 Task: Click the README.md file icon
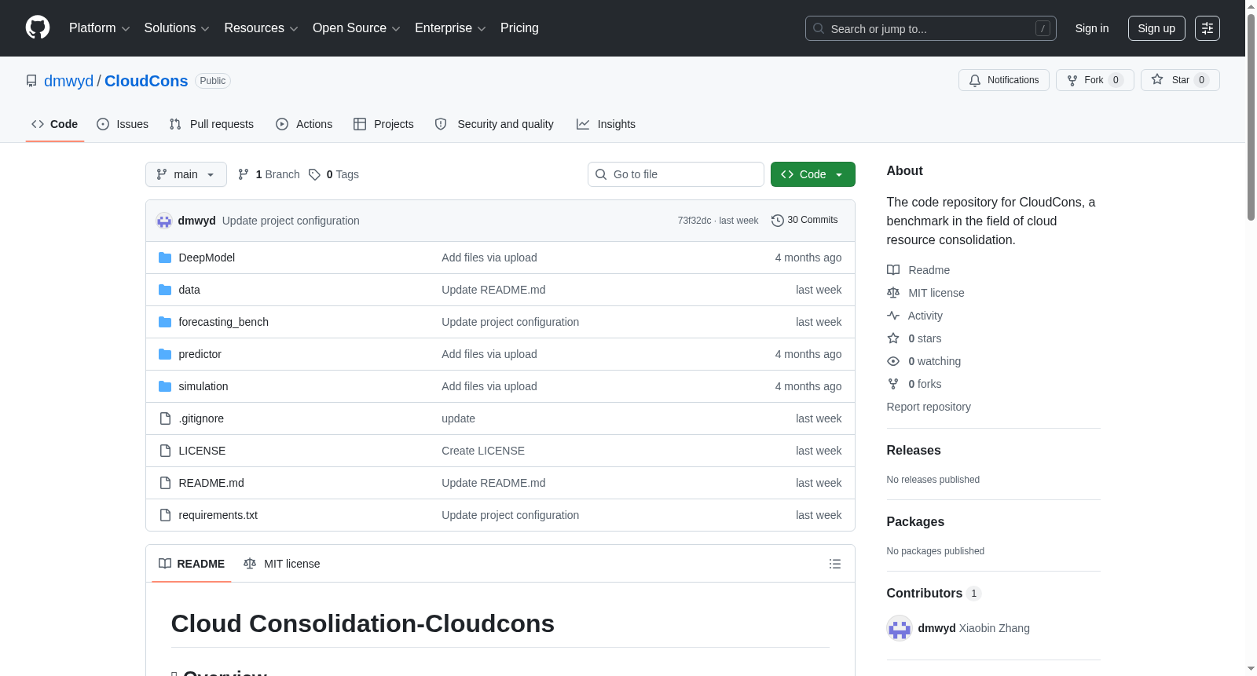(165, 483)
